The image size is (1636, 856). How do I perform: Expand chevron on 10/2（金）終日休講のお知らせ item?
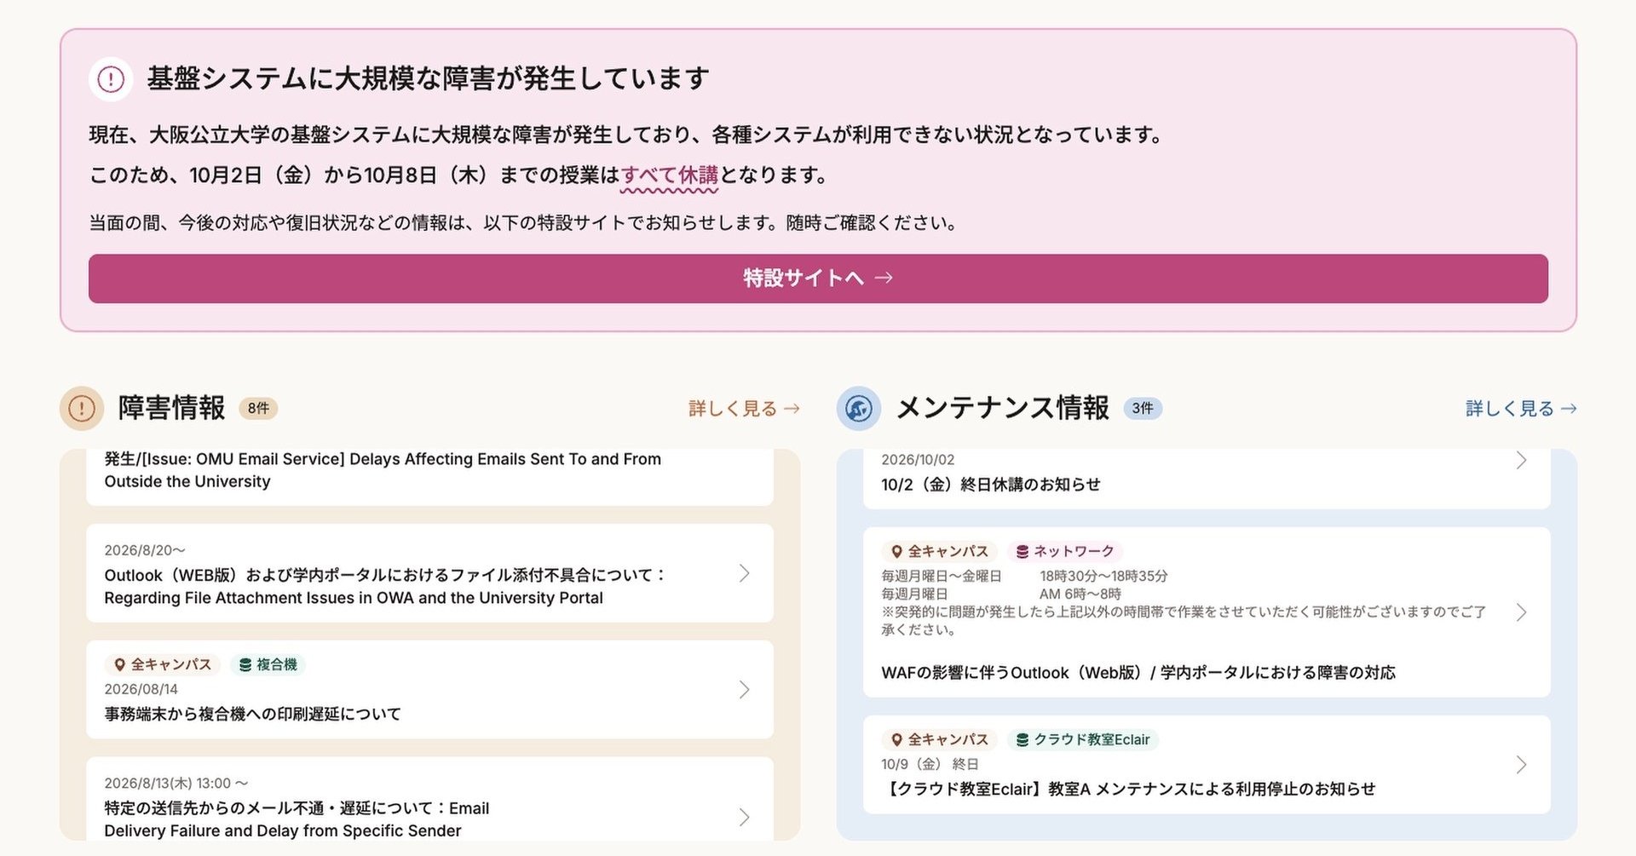1521,461
